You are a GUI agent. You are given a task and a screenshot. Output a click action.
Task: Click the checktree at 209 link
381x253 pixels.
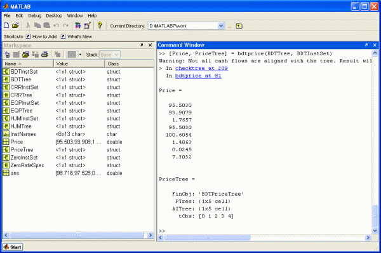coord(201,69)
